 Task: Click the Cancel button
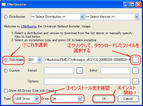point(128,99)
